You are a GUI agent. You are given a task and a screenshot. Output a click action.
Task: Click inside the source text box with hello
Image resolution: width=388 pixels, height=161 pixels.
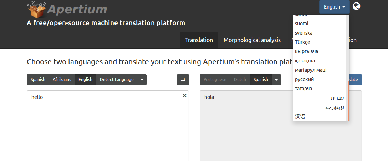[x=108, y=126]
